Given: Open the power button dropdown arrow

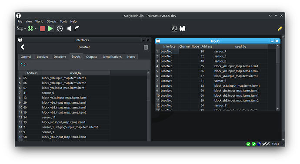Looking at the screenshot, I should (x=36, y=29).
